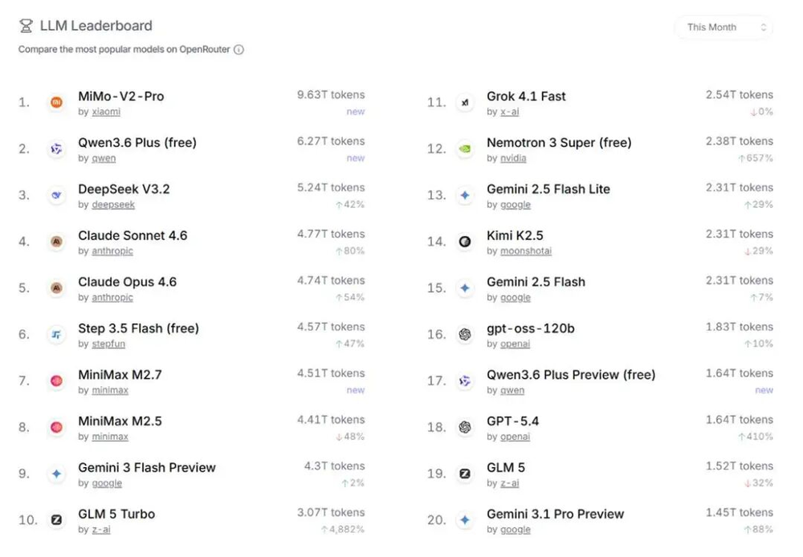This screenshot has width=803, height=557.
Task: Open the moonshotai author link
Action: coord(526,251)
